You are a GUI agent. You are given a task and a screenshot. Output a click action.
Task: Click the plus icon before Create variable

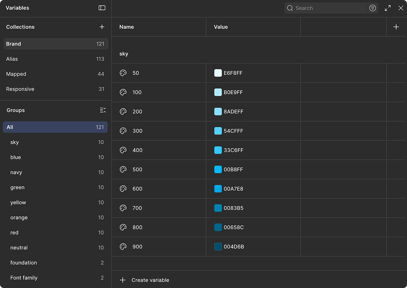tap(123, 280)
